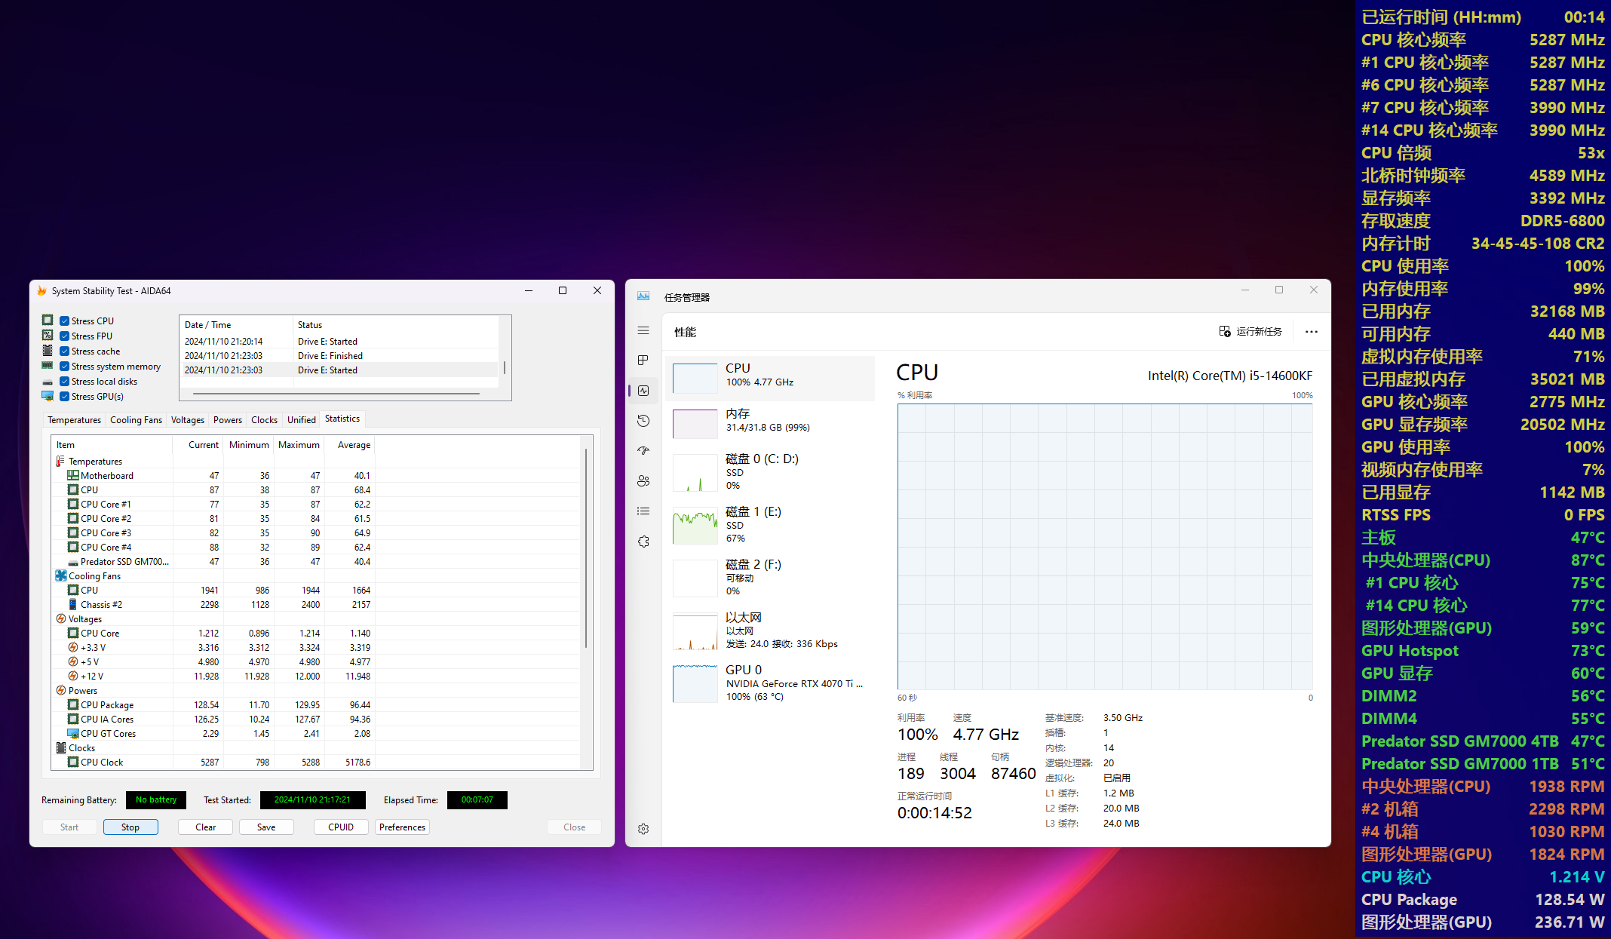Screen dimensions: 1611x939
Task: Switch to the Cooling Fans tab
Action: [x=136, y=420]
